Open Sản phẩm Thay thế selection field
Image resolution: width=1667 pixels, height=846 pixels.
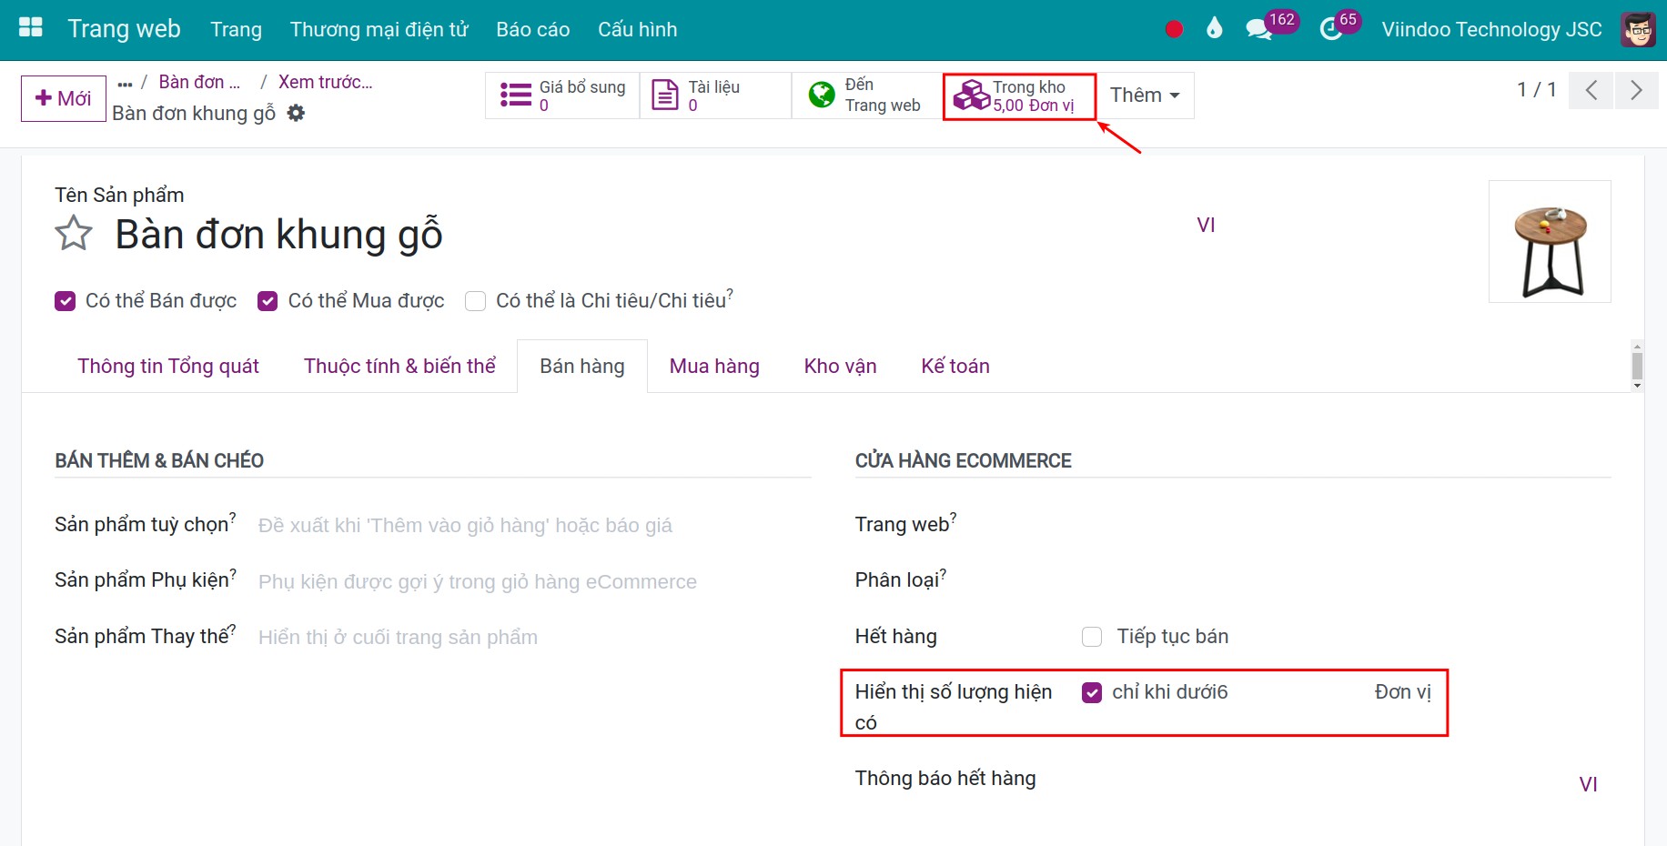point(534,637)
